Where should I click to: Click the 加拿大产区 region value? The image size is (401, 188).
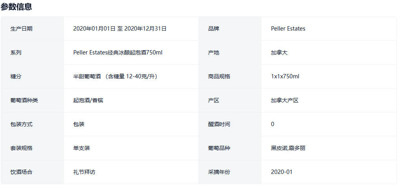[x=285, y=100]
